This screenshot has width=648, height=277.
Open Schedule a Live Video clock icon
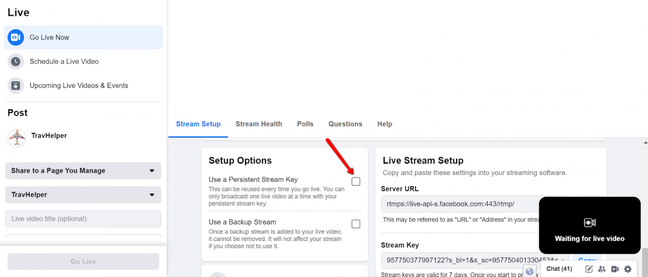coord(16,61)
